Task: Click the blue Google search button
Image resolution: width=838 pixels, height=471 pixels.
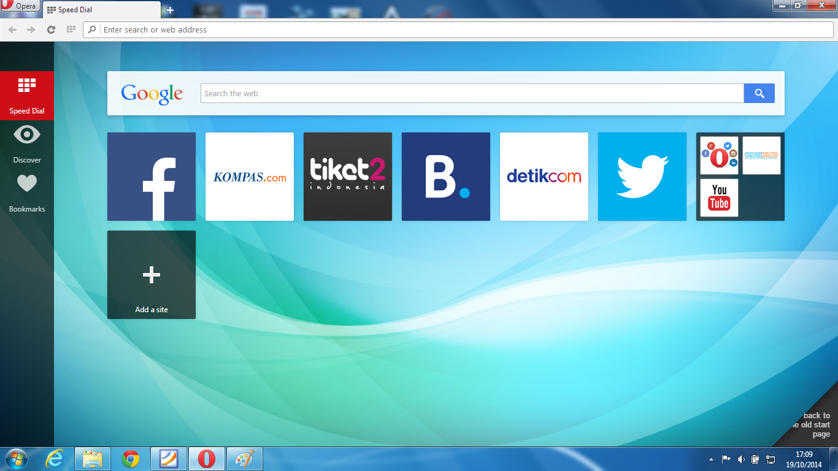Action: [759, 93]
